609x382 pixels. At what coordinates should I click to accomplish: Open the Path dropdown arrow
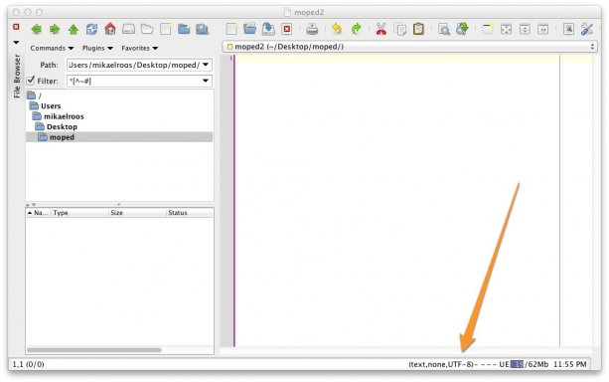(x=206, y=65)
